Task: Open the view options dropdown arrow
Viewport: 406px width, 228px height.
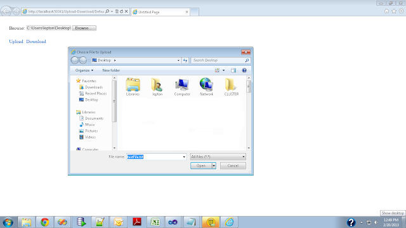Action: point(224,70)
